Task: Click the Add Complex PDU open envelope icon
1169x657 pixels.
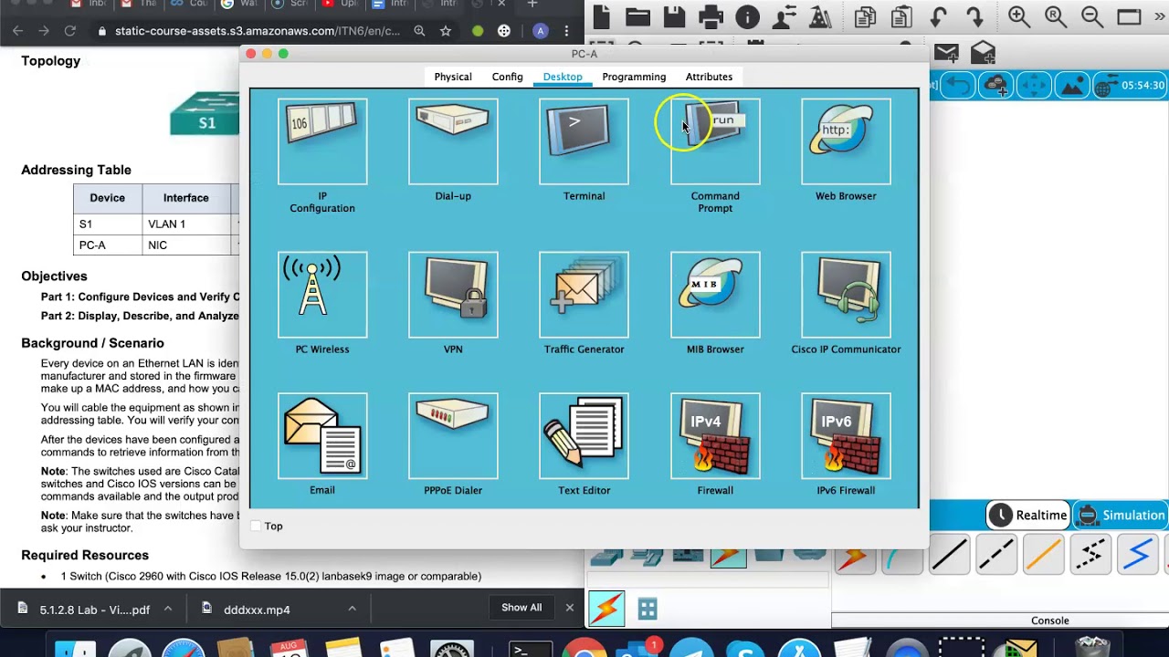Action: (983, 53)
